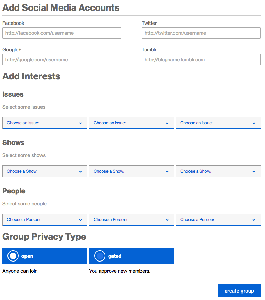Expand the second 'Choose an issue' dropdown
Viewport: 265px width, 300px height.
pyautogui.click(x=131, y=123)
